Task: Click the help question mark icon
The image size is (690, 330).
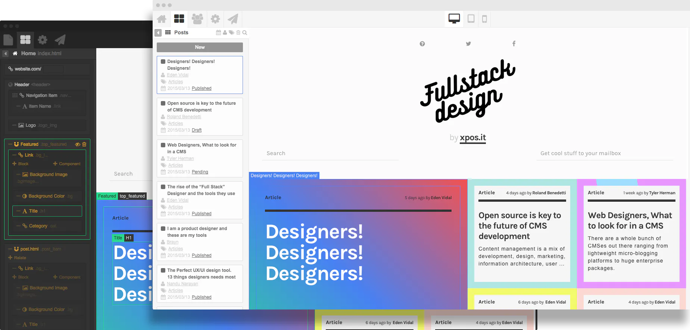Action: [x=422, y=44]
